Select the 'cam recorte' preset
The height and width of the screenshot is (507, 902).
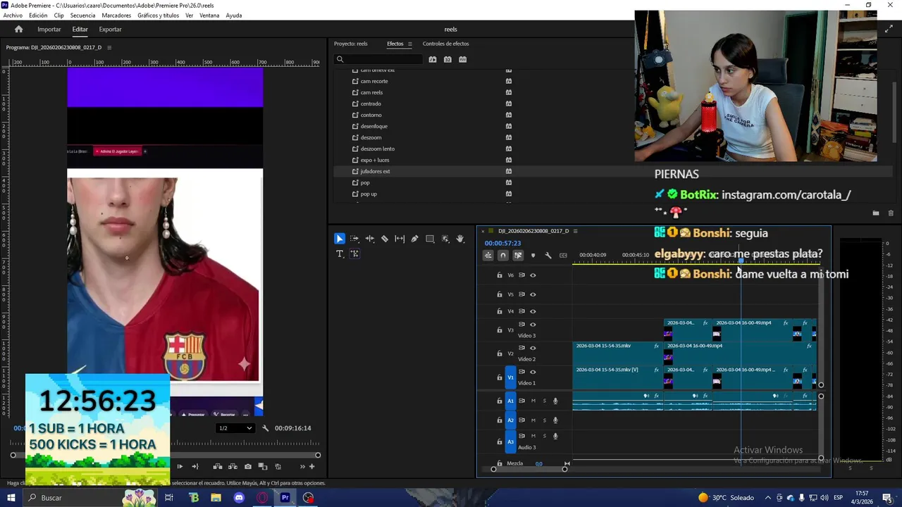[x=374, y=81]
